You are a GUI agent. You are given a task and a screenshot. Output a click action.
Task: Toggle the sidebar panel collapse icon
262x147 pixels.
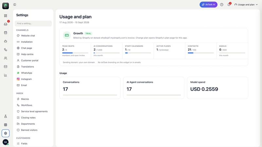(x=15, y=5)
